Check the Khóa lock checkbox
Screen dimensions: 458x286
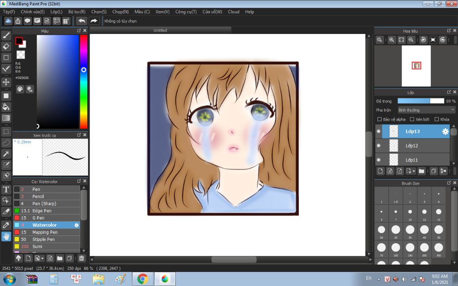[437, 119]
